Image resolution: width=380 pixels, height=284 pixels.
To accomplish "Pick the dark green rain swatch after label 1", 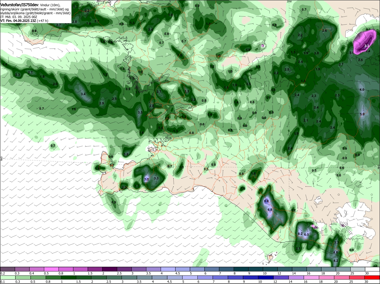I will [x=68, y=277].
